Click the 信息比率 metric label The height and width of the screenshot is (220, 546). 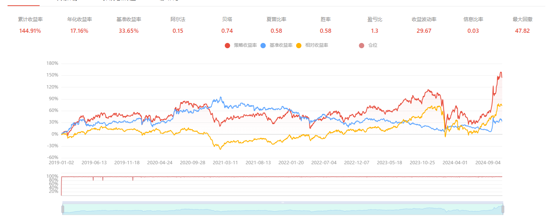click(x=473, y=20)
